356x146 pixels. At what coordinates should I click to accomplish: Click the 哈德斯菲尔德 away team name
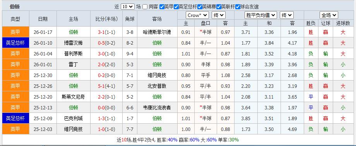157,32
